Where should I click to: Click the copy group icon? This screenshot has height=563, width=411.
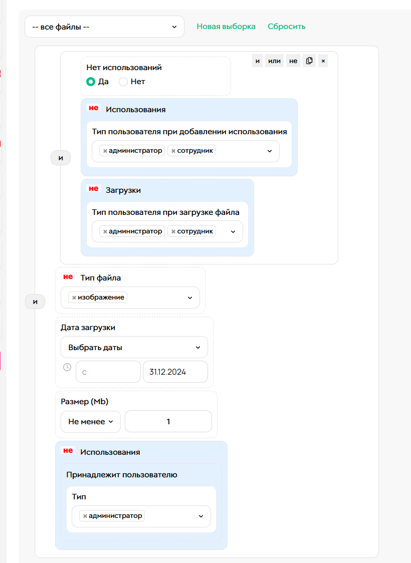coord(309,61)
